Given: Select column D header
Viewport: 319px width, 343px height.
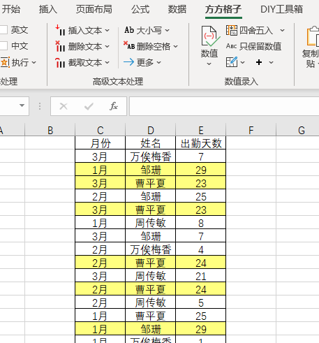Looking at the screenshot, I should point(151,130).
